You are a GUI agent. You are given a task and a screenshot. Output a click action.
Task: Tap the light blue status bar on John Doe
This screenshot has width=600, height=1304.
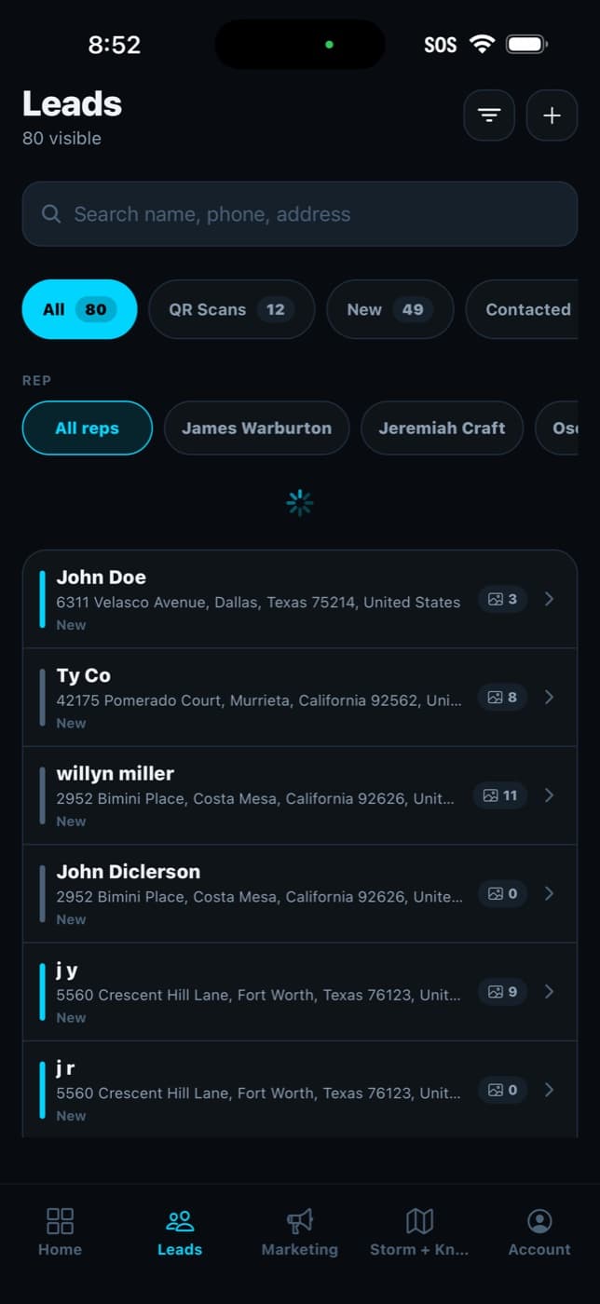[x=43, y=600]
